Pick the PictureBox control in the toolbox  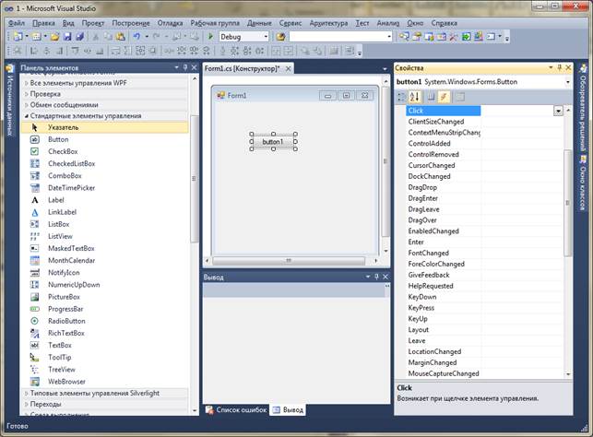click(x=64, y=297)
